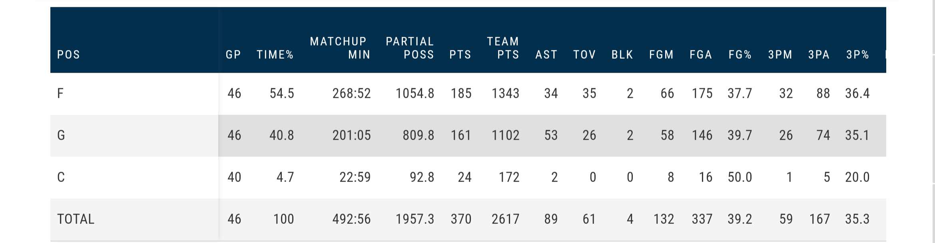Sort by GP column header

point(233,55)
